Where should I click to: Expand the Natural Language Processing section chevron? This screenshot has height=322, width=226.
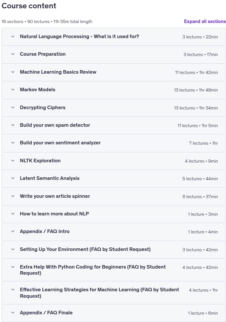coord(13,36)
